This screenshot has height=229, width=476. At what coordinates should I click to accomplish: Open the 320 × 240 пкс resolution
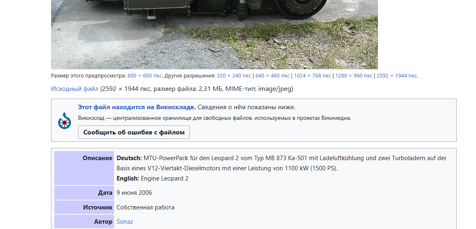coord(234,76)
